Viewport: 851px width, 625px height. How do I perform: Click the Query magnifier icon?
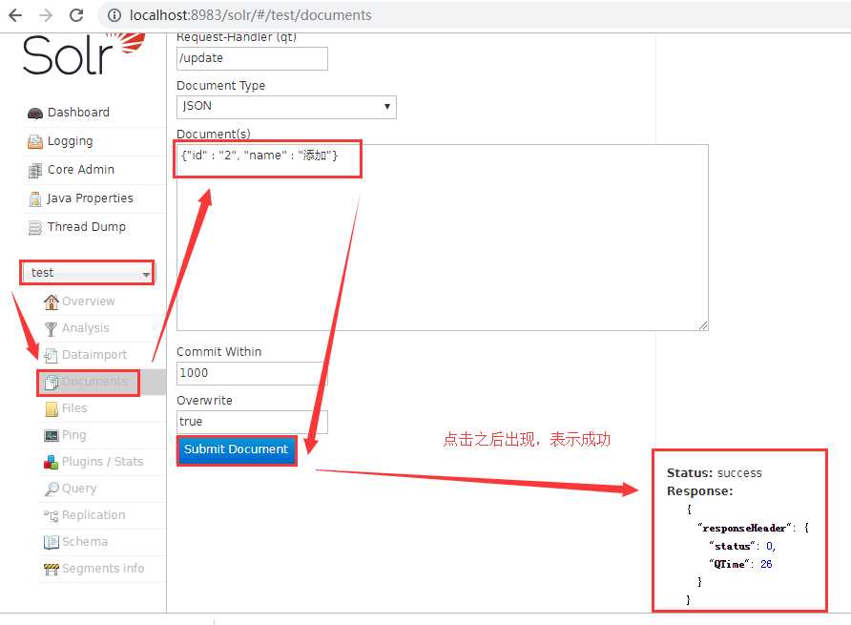point(52,489)
